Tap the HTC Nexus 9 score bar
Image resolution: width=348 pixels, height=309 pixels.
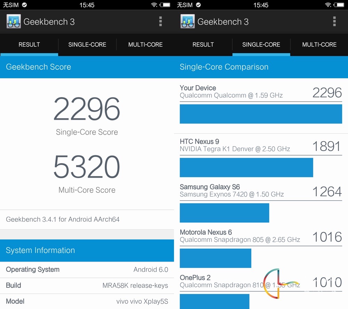pyautogui.click(x=246, y=167)
